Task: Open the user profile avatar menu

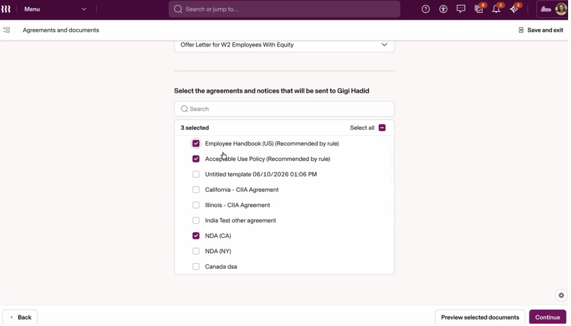Action: [561, 9]
